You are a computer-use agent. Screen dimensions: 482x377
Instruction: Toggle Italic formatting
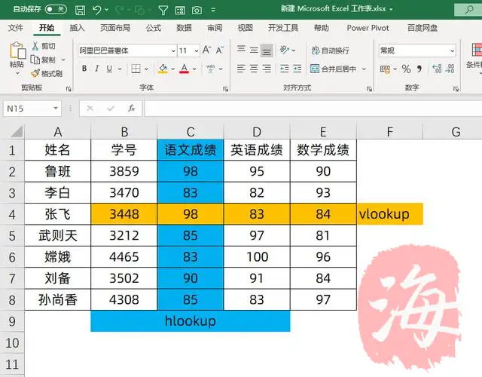pos(97,69)
